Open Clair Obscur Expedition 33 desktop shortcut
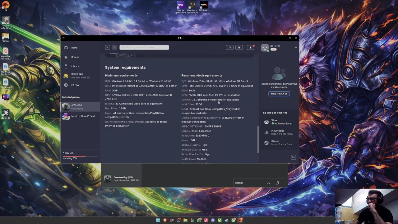This screenshot has height=224, width=398. tap(192, 8)
